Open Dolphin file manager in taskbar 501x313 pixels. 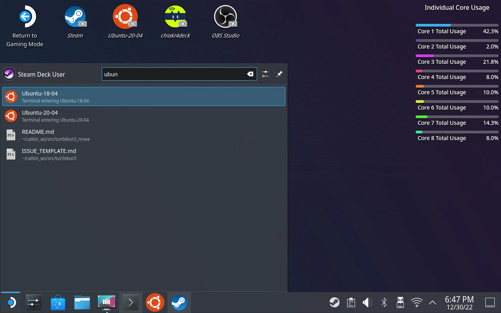click(x=82, y=302)
